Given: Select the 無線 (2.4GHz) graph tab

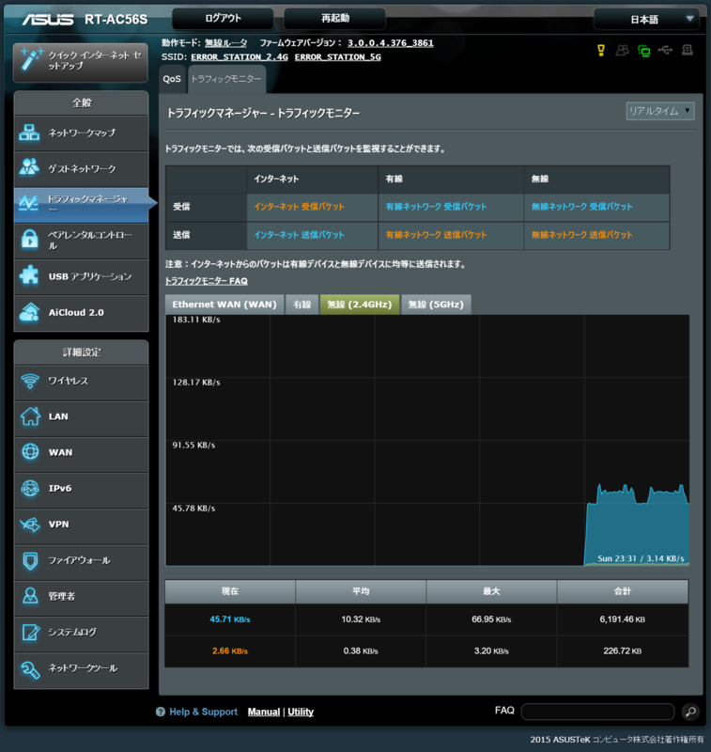Looking at the screenshot, I should [x=360, y=305].
